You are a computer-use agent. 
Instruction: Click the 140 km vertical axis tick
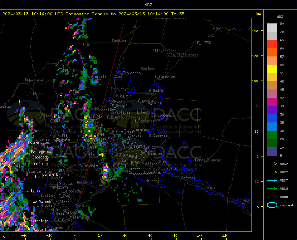click(x=255, y=31)
